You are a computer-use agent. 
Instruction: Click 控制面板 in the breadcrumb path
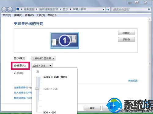29,9
